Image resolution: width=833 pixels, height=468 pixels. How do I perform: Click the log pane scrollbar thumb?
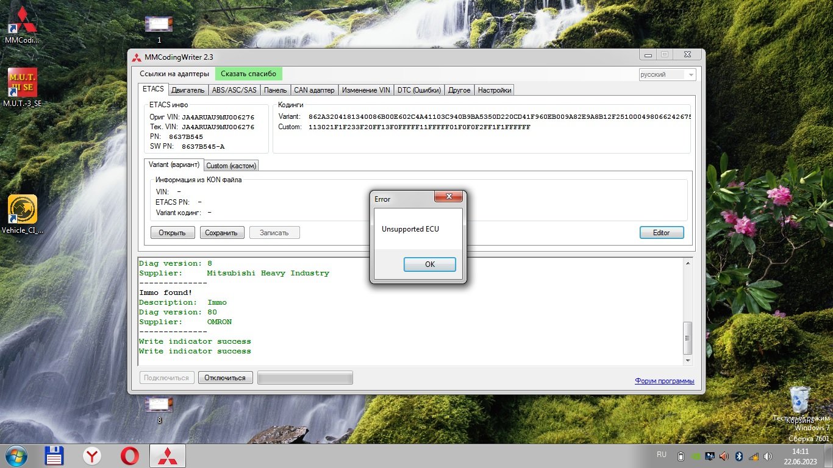coord(688,338)
